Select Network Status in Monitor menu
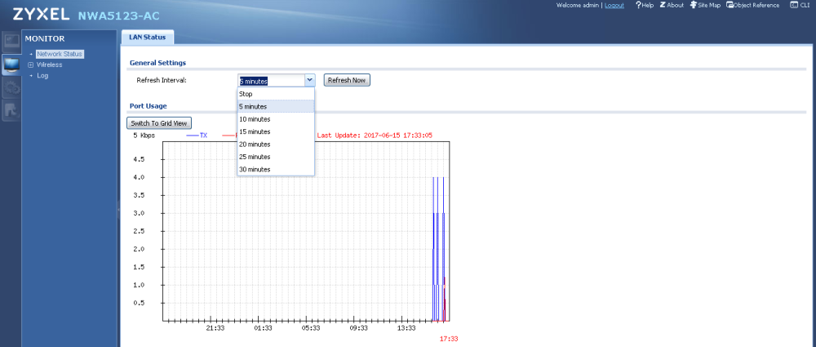This screenshot has width=816, height=347. (x=60, y=54)
